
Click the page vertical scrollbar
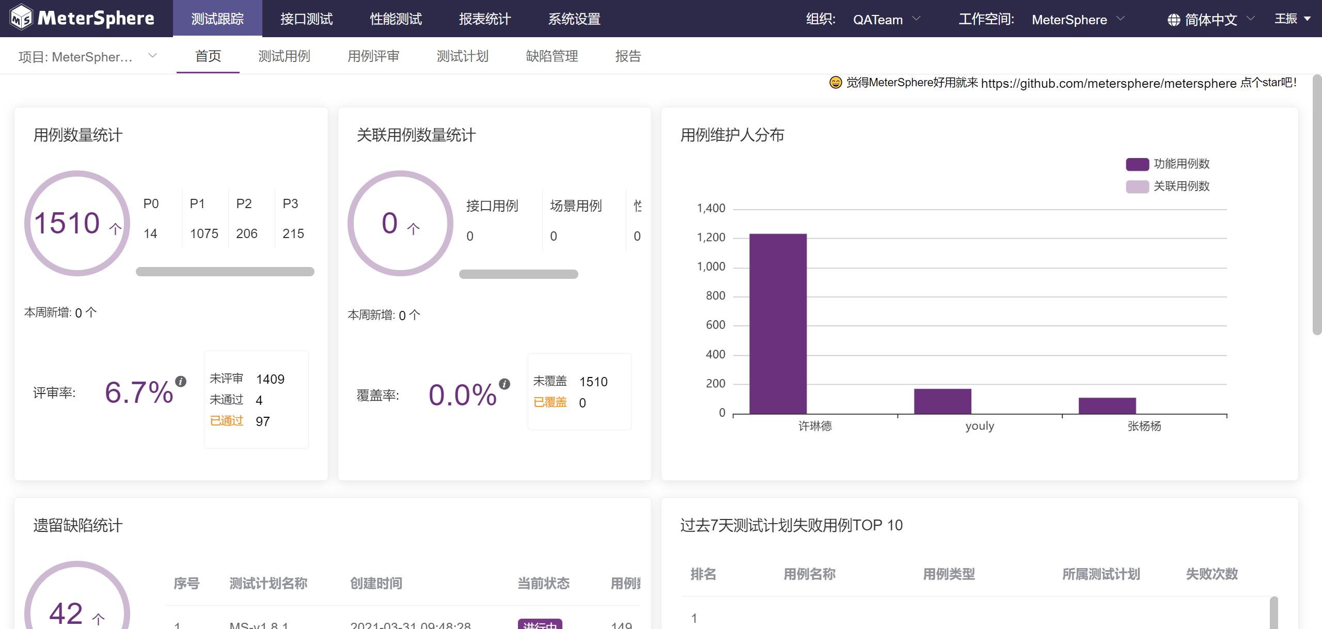coord(1317,205)
